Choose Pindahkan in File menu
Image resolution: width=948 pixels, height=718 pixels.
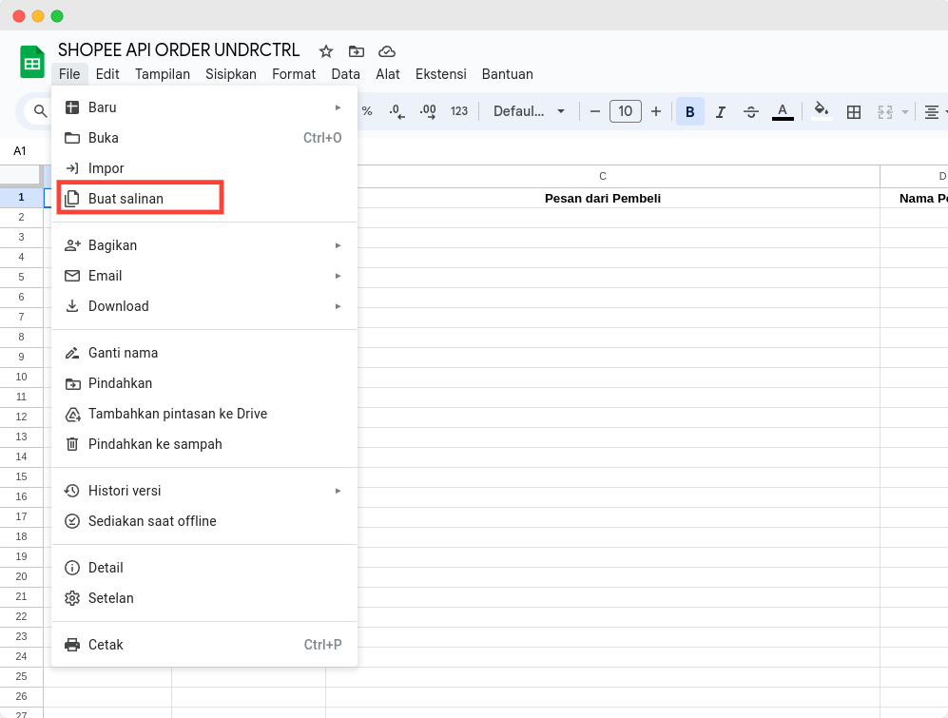[204, 383]
